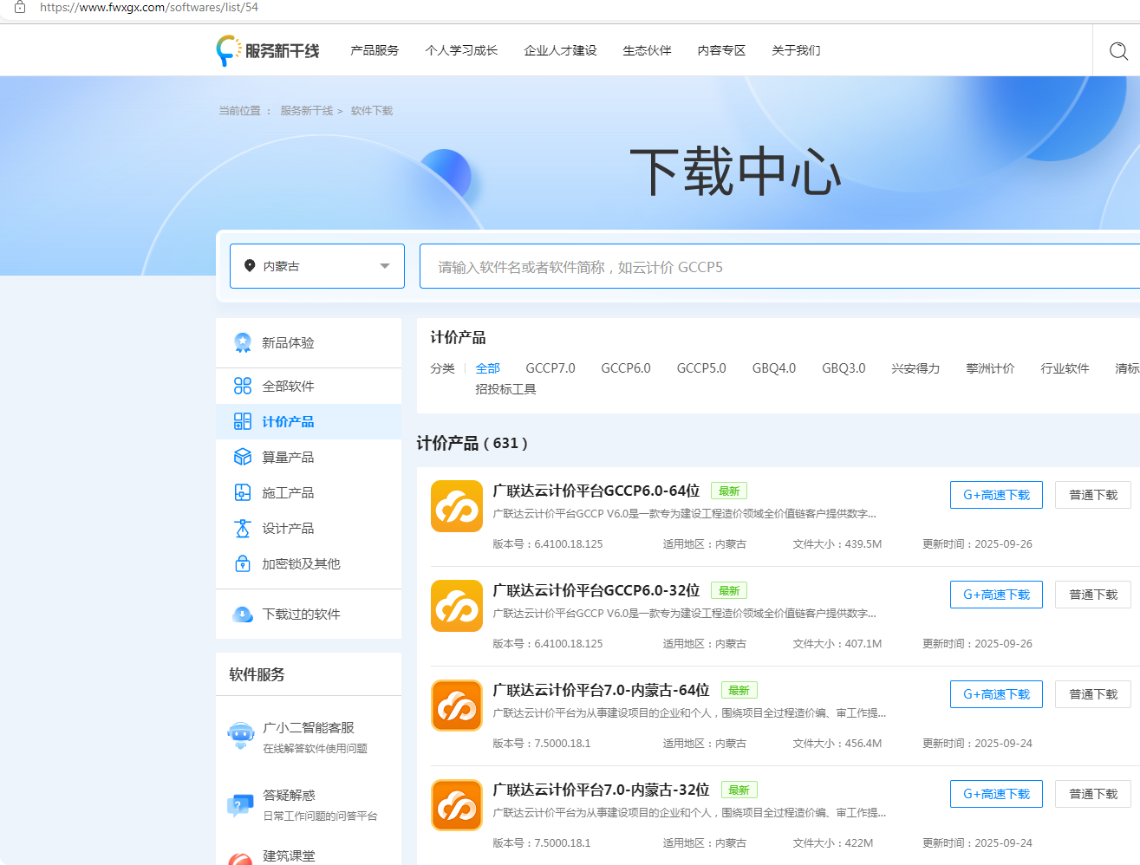The image size is (1140, 865).
Task: Open the 内容专区 menu
Action: click(x=721, y=50)
